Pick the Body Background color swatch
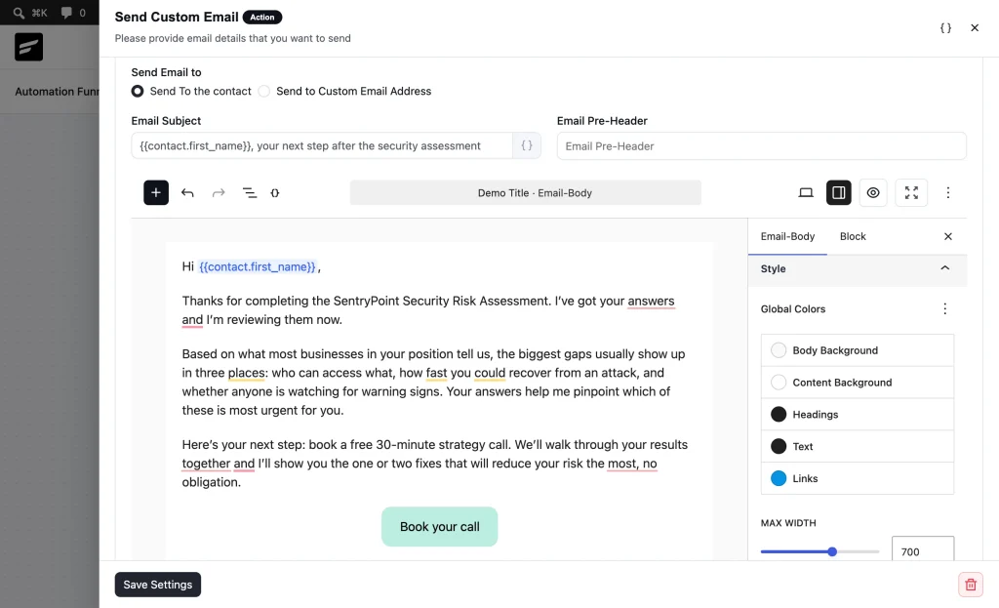Screen dimensions: 999x608 coord(779,350)
